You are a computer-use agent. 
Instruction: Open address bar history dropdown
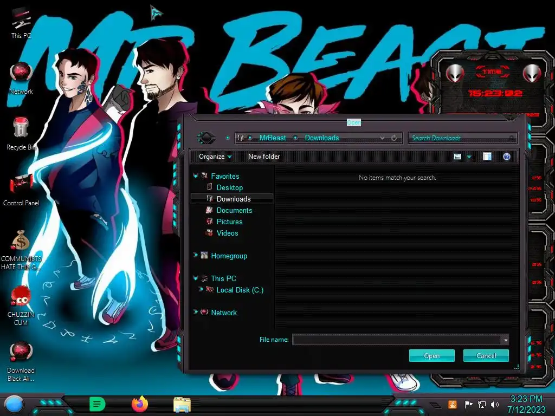tap(382, 138)
